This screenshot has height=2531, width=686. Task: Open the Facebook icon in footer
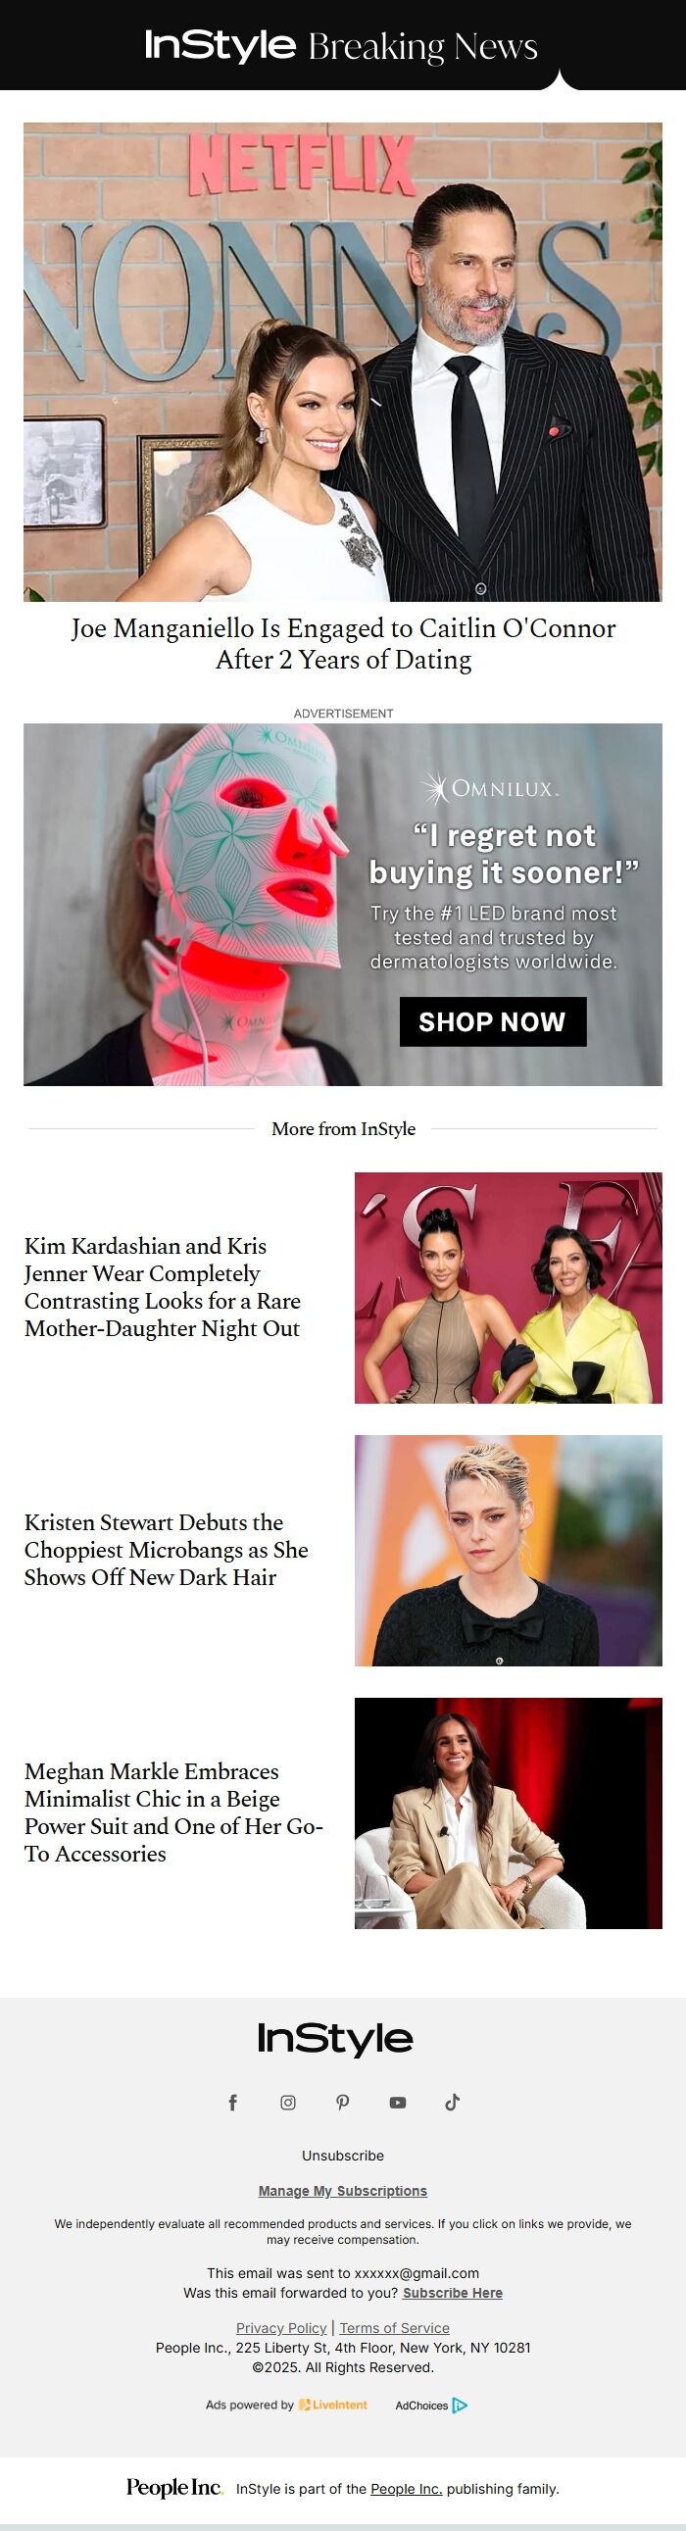(233, 2102)
